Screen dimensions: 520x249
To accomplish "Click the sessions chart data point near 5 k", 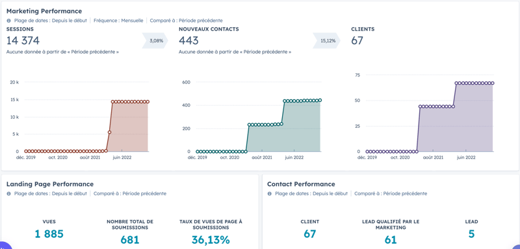I will (109, 132).
